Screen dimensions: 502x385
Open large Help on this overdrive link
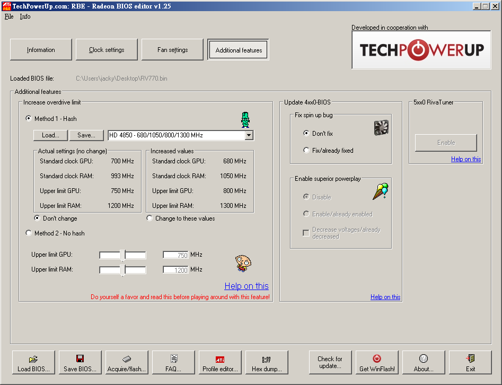coord(246,286)
